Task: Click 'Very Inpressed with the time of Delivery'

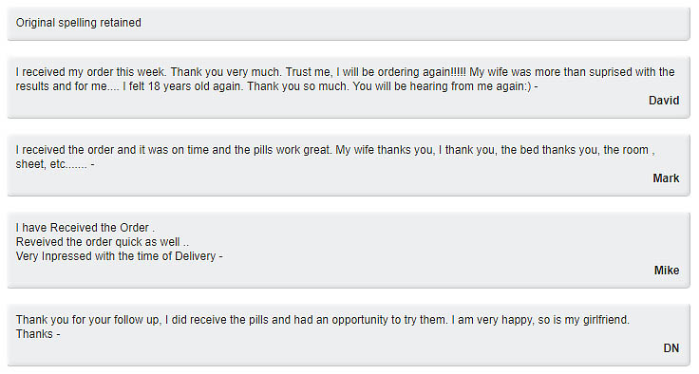Action: (119, 256)
